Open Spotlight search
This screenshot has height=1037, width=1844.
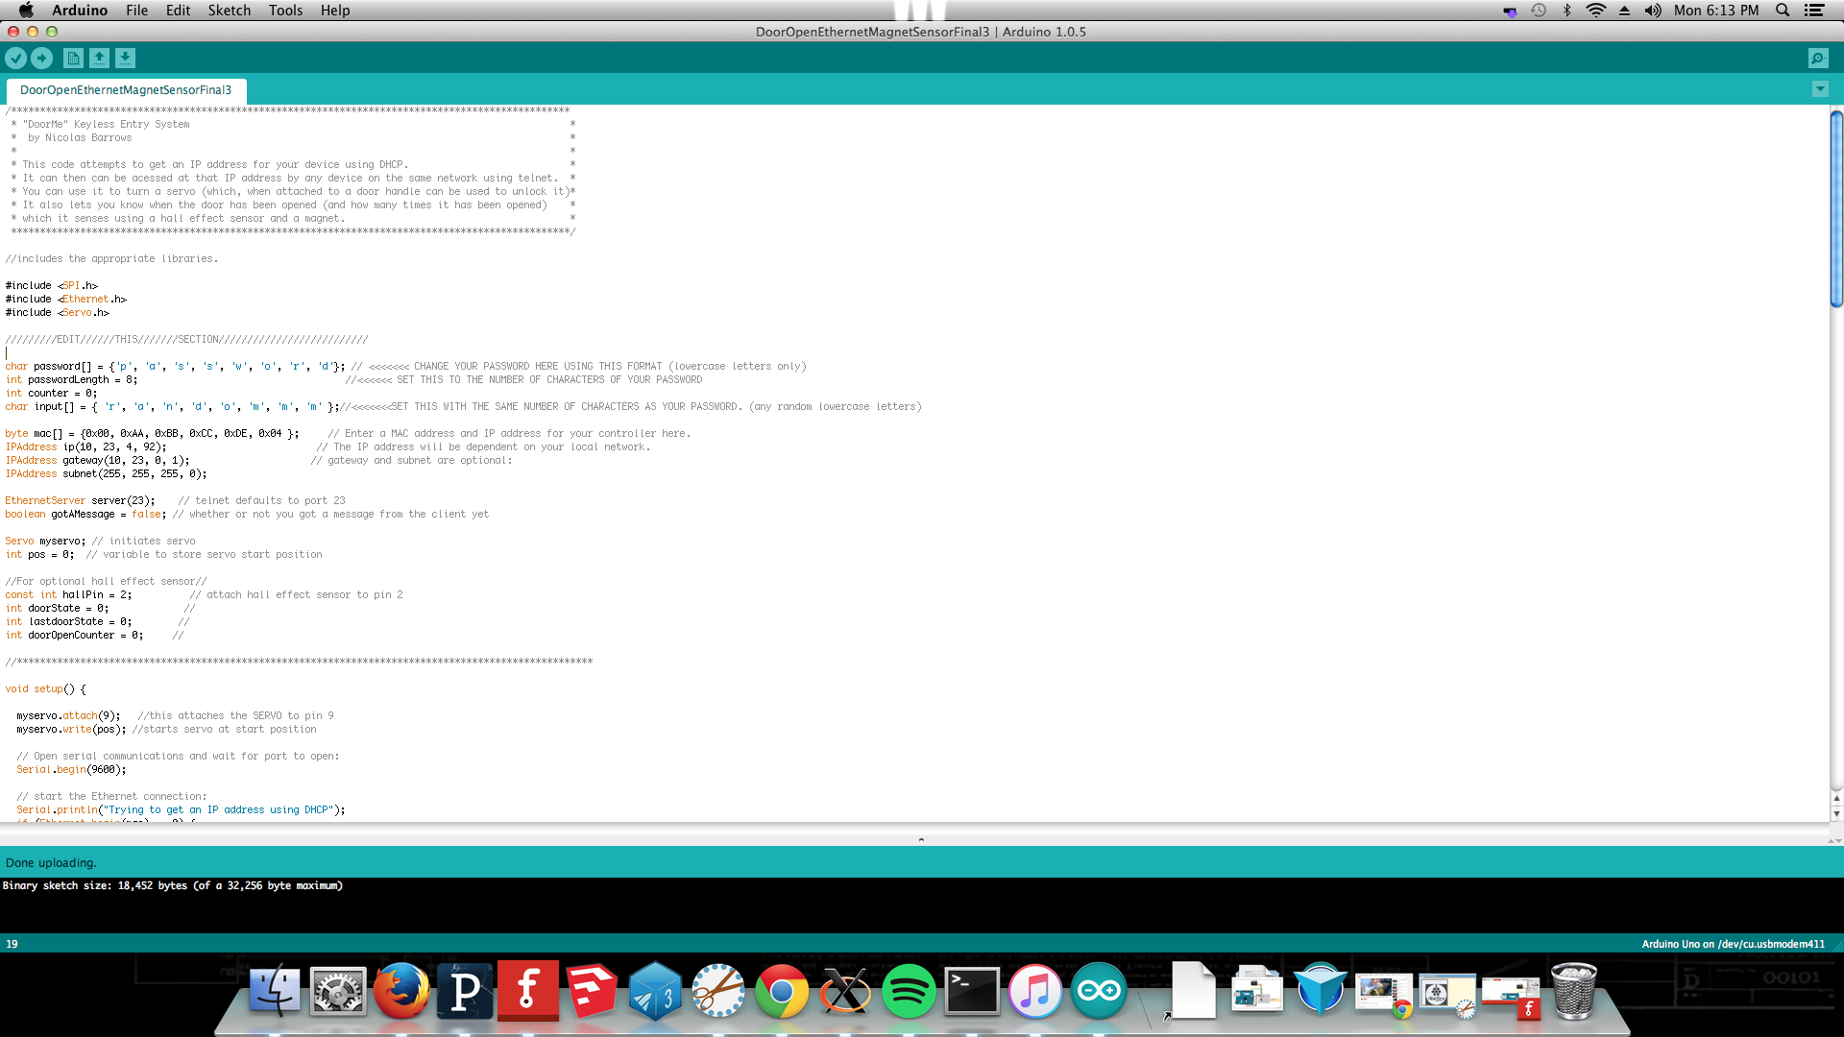(1782, 11)
